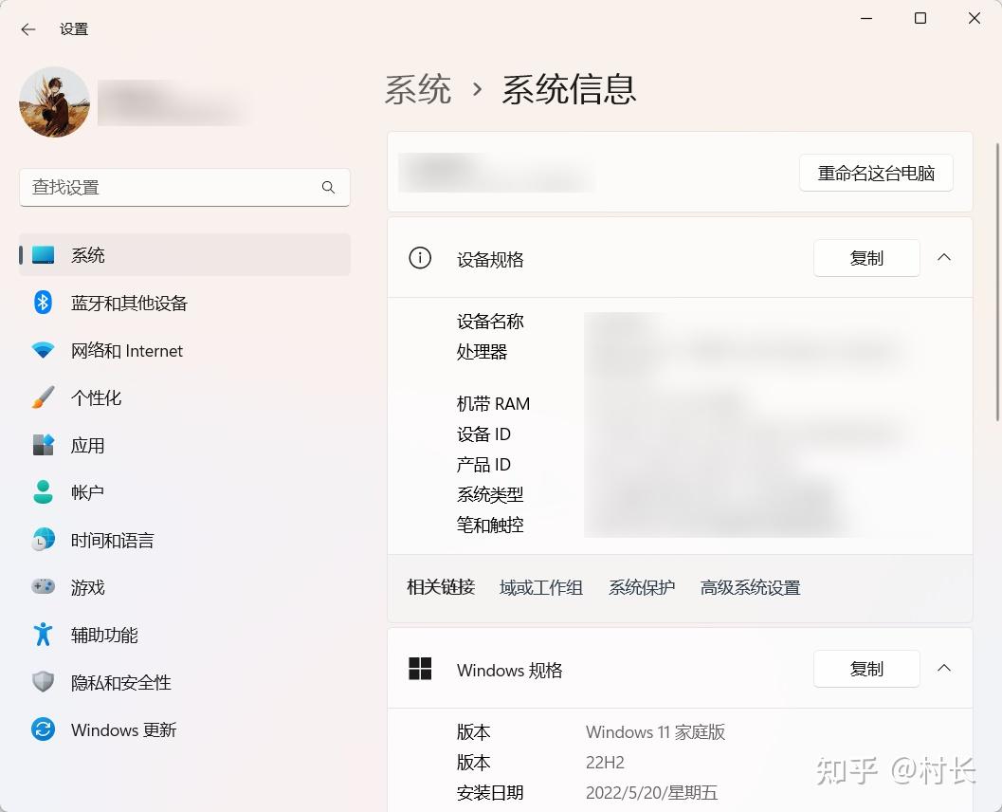The height and width of the screenshot is (812, 1002).
Task: Click the 设备名称 label
Action: point(490,321)
